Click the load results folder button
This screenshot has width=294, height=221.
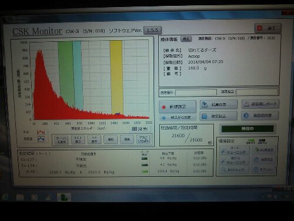[218, 116]
